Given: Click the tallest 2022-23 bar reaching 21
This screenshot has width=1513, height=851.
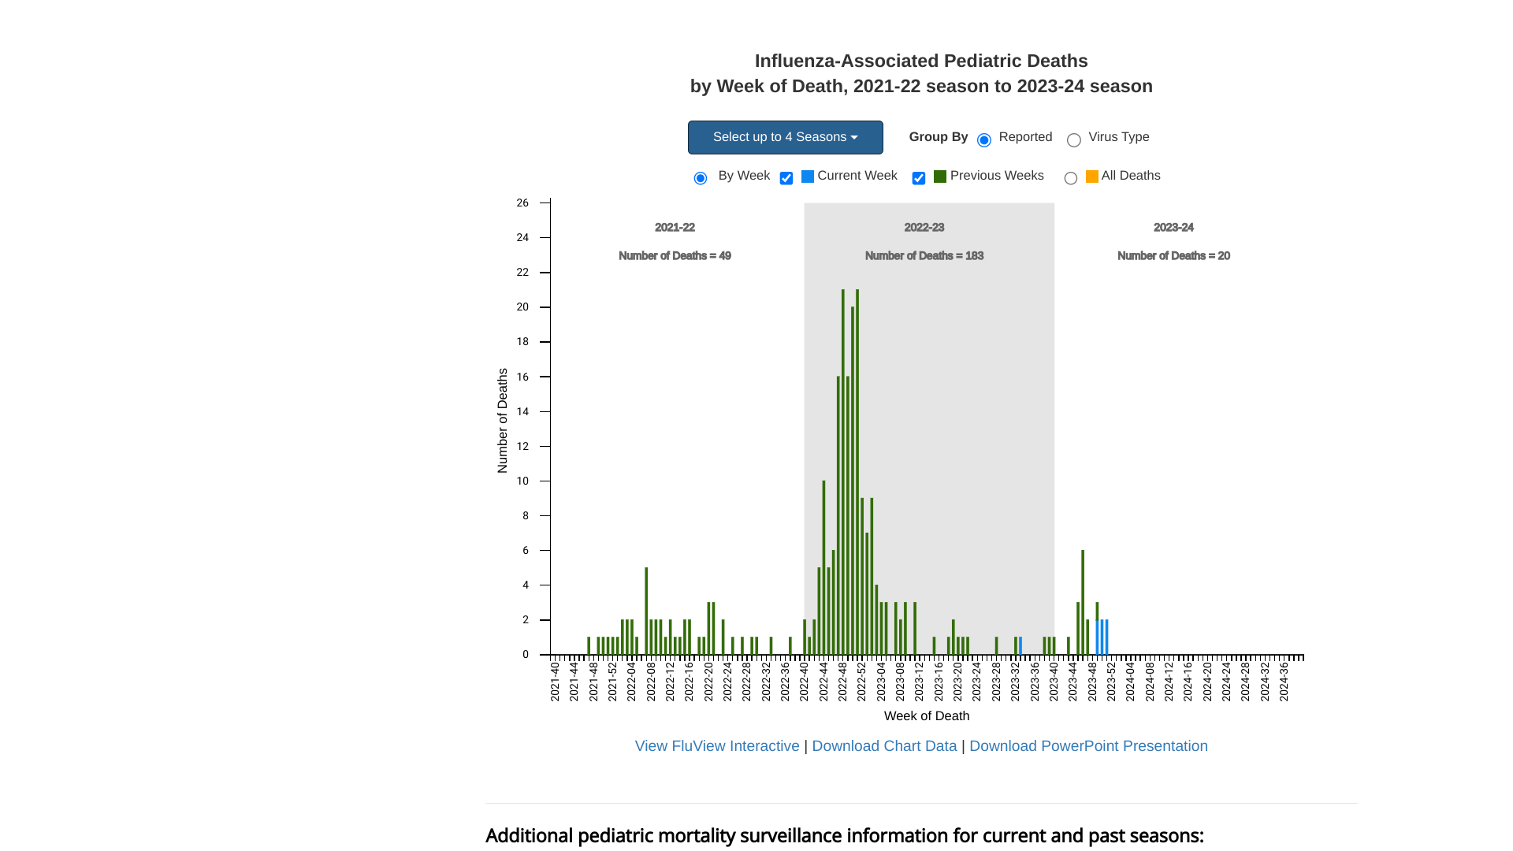Looking at the screenshot, I should tap(842, 473).
